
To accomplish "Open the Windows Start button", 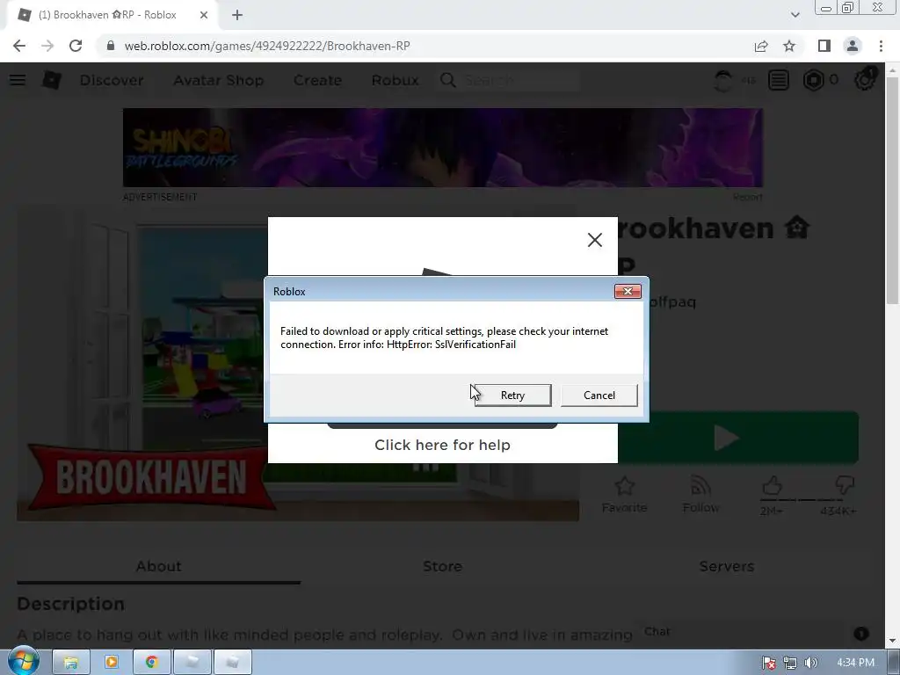I will 23,662.
